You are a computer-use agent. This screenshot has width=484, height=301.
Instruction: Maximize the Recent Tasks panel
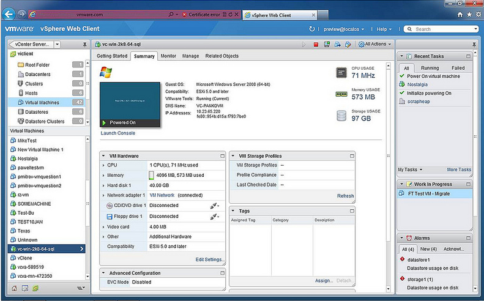tap(468, 56)
